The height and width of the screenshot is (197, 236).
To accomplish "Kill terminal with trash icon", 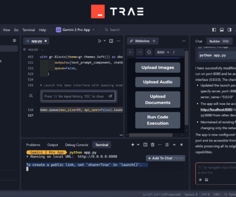I will pos(152,145).
